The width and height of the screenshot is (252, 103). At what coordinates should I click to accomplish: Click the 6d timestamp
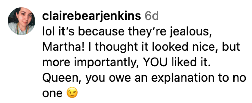coord(152,16)
